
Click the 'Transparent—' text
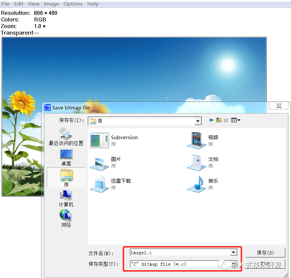20,33
